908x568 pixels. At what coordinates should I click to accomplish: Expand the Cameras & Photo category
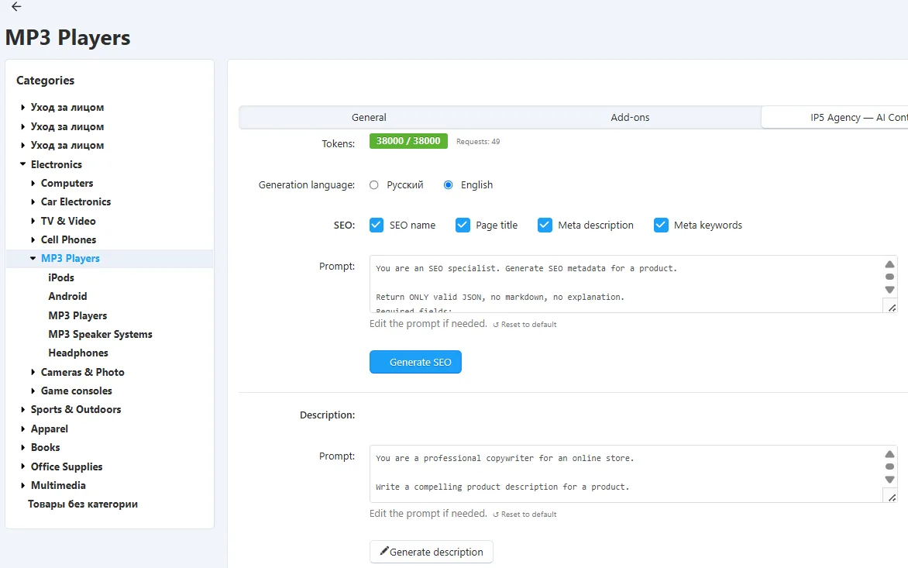point(33,372)
